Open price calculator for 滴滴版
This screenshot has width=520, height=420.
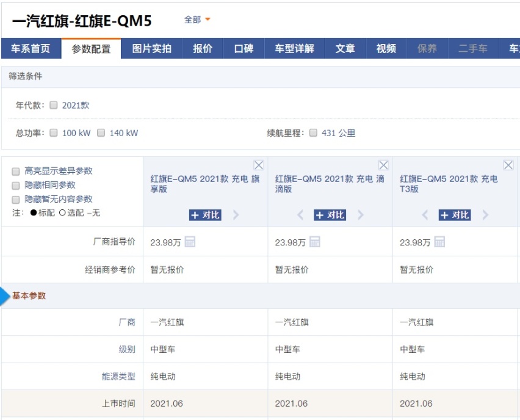pyautogui.click(x=315, y=242)
